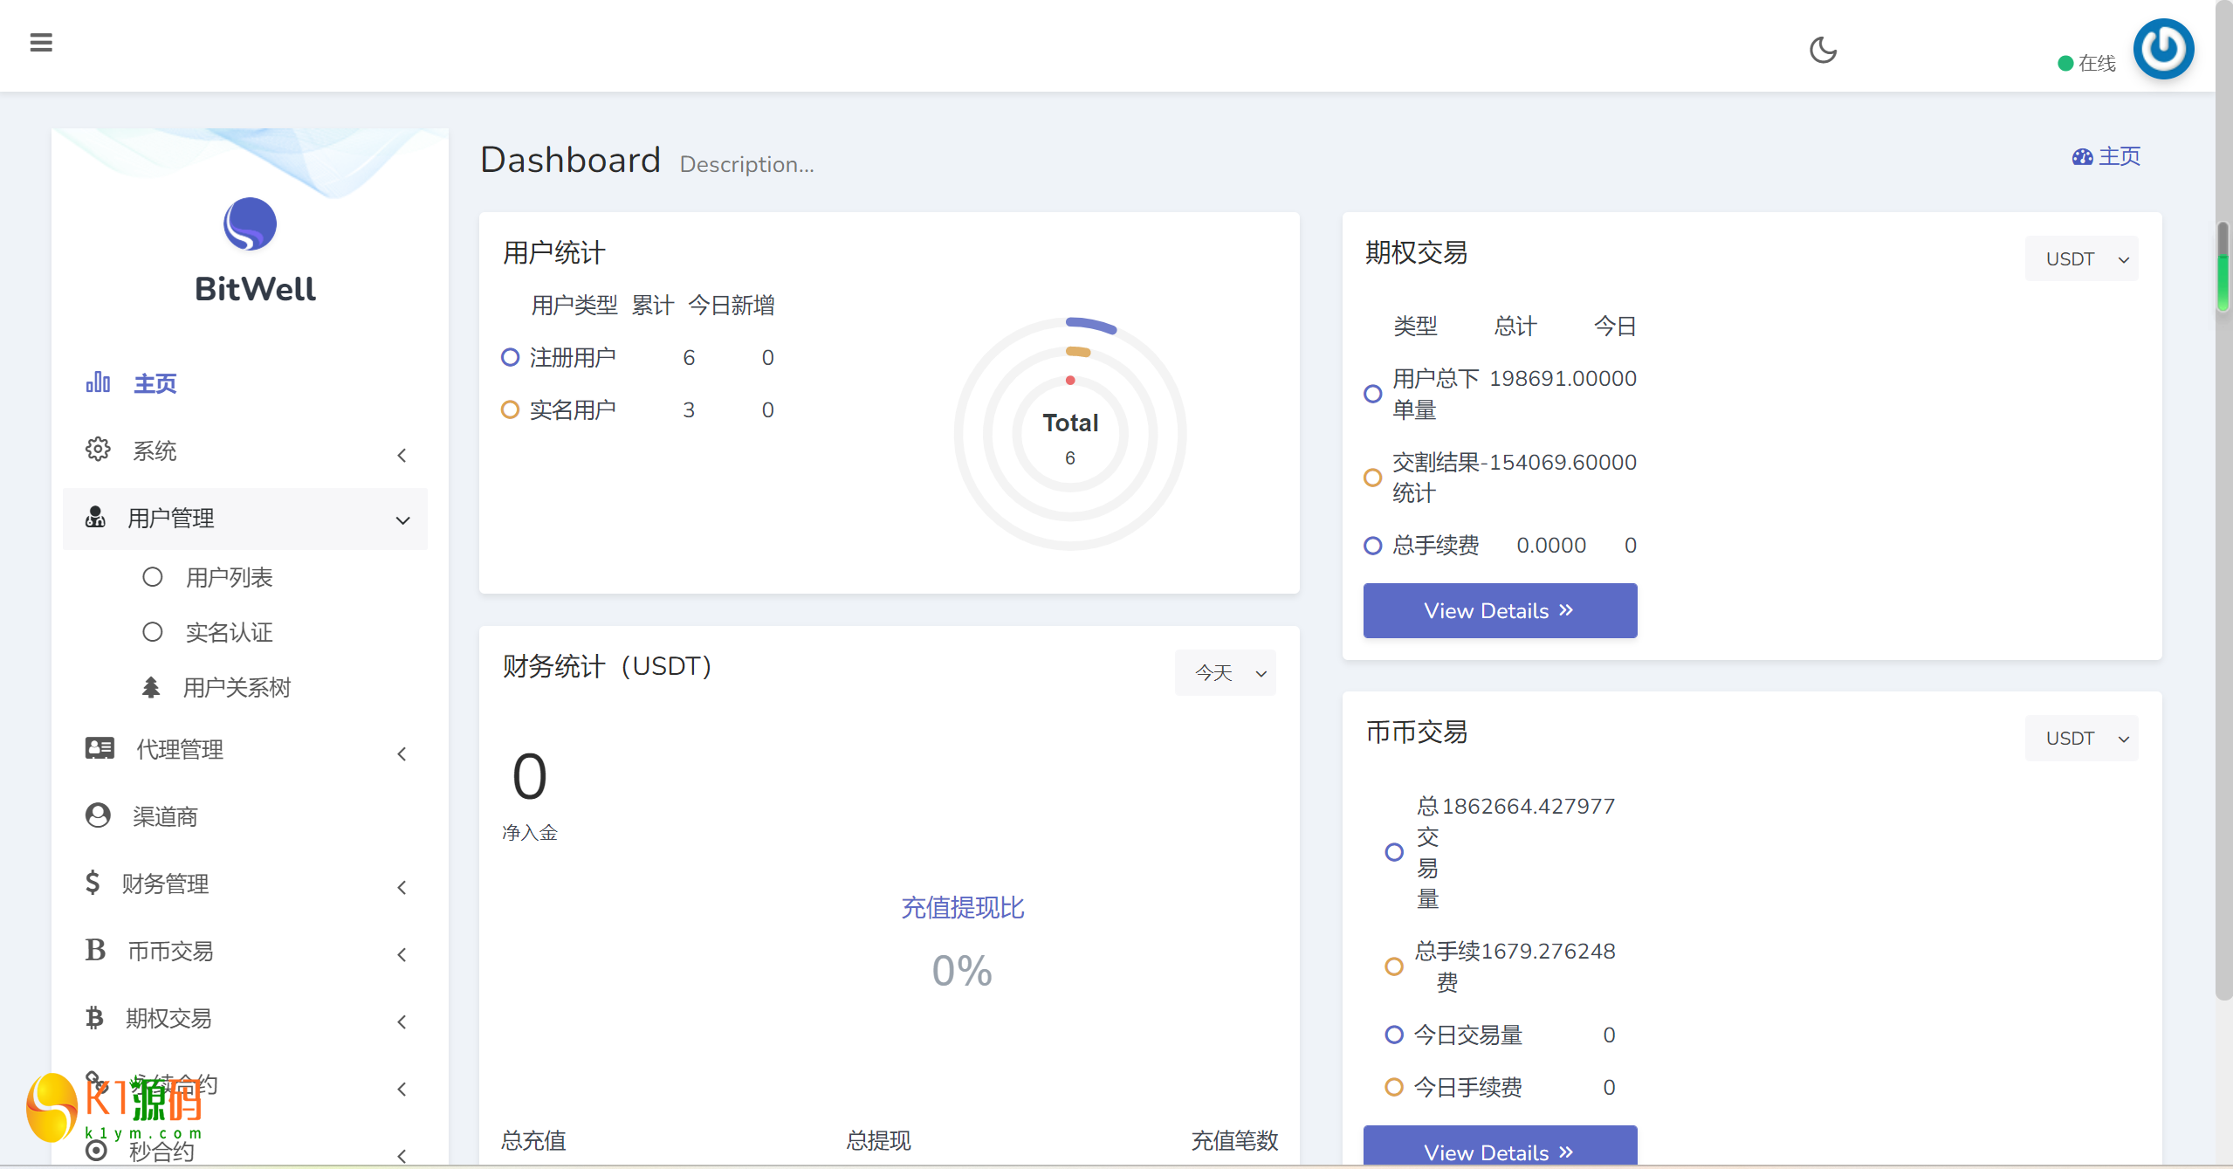Click the 净入金 value 0
Image resolution: width=2233 pixels, height=1169 pixels.
click(529, 776)
